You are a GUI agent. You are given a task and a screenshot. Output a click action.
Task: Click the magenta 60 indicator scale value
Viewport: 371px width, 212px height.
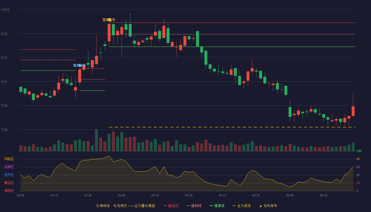tap(358, 167)
